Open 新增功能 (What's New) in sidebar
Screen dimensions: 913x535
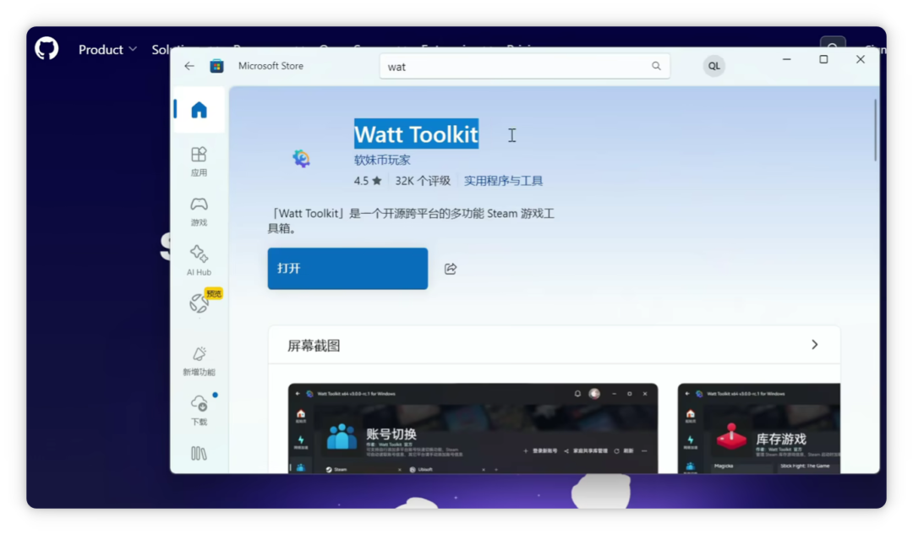coord(199,359)
